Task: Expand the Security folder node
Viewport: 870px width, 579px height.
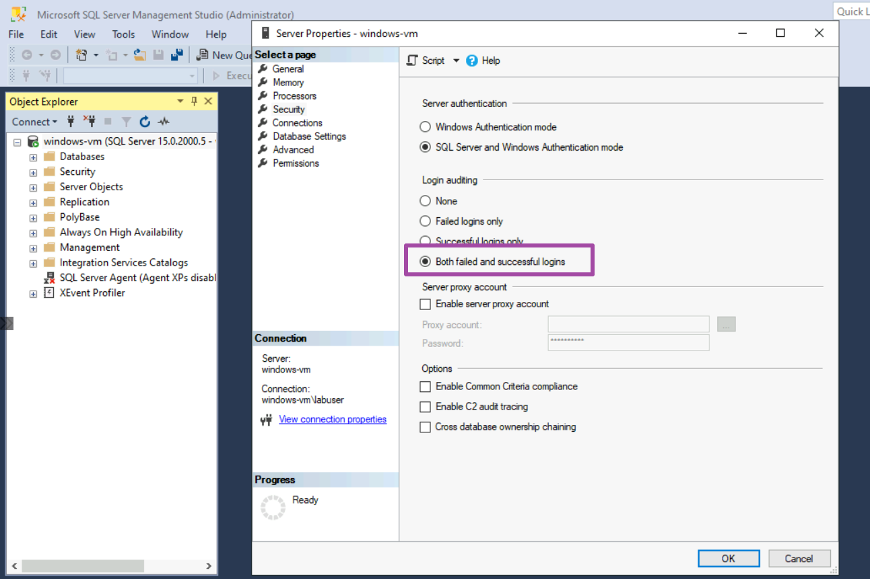Action: coord(33,172)
